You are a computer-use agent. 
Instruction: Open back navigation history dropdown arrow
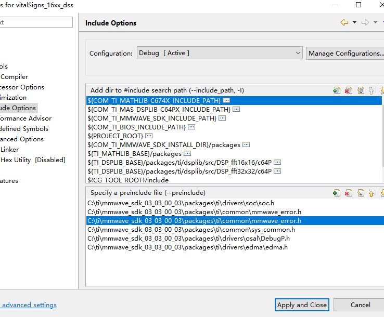coord(354,23)
